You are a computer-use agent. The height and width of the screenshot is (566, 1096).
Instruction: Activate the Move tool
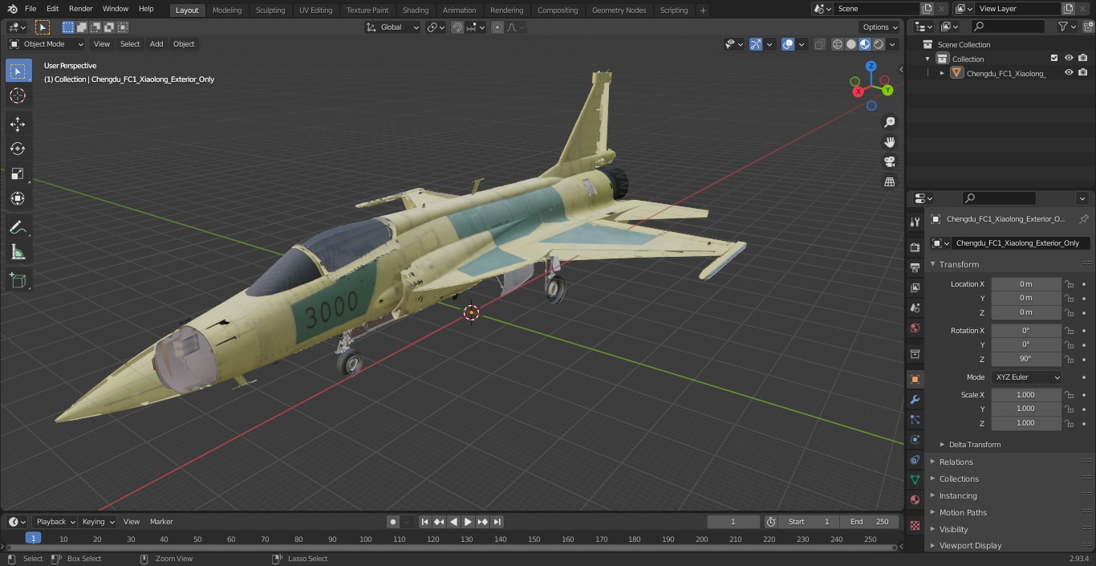pyautogui.click(x=18, y=124)
